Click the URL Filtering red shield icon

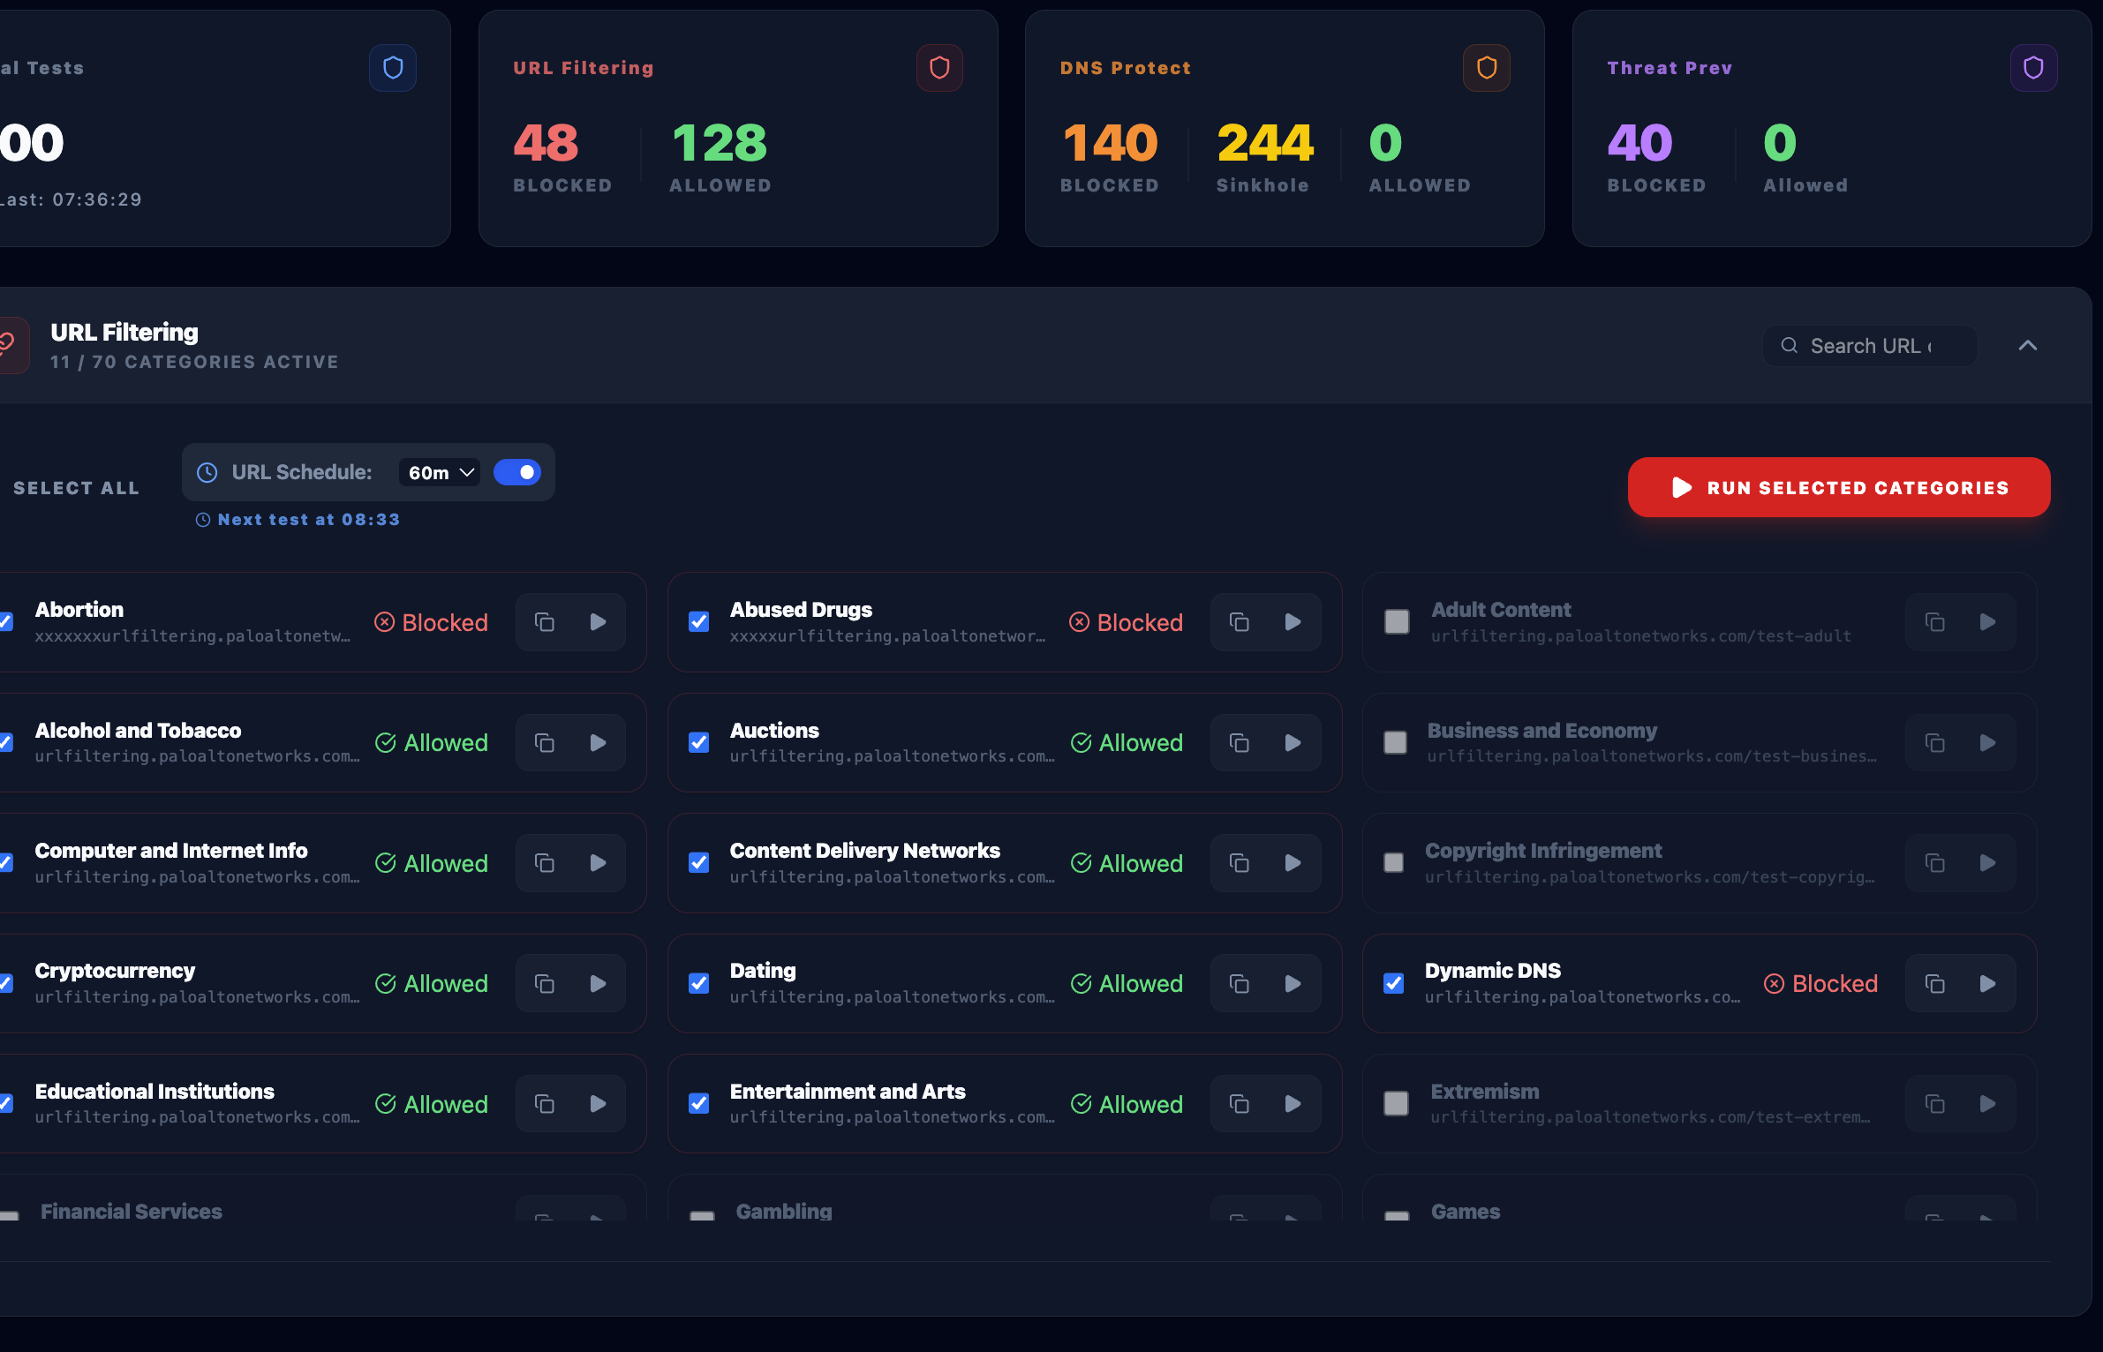[939, 68]
